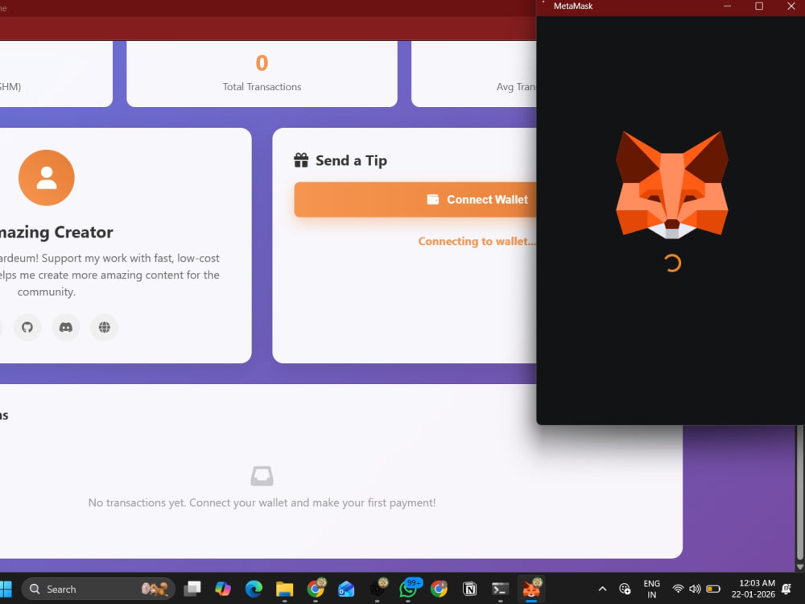Viewport: 805px width, 604px height.
Task: Open the creator's website globe icon
Action: (104, 327)
